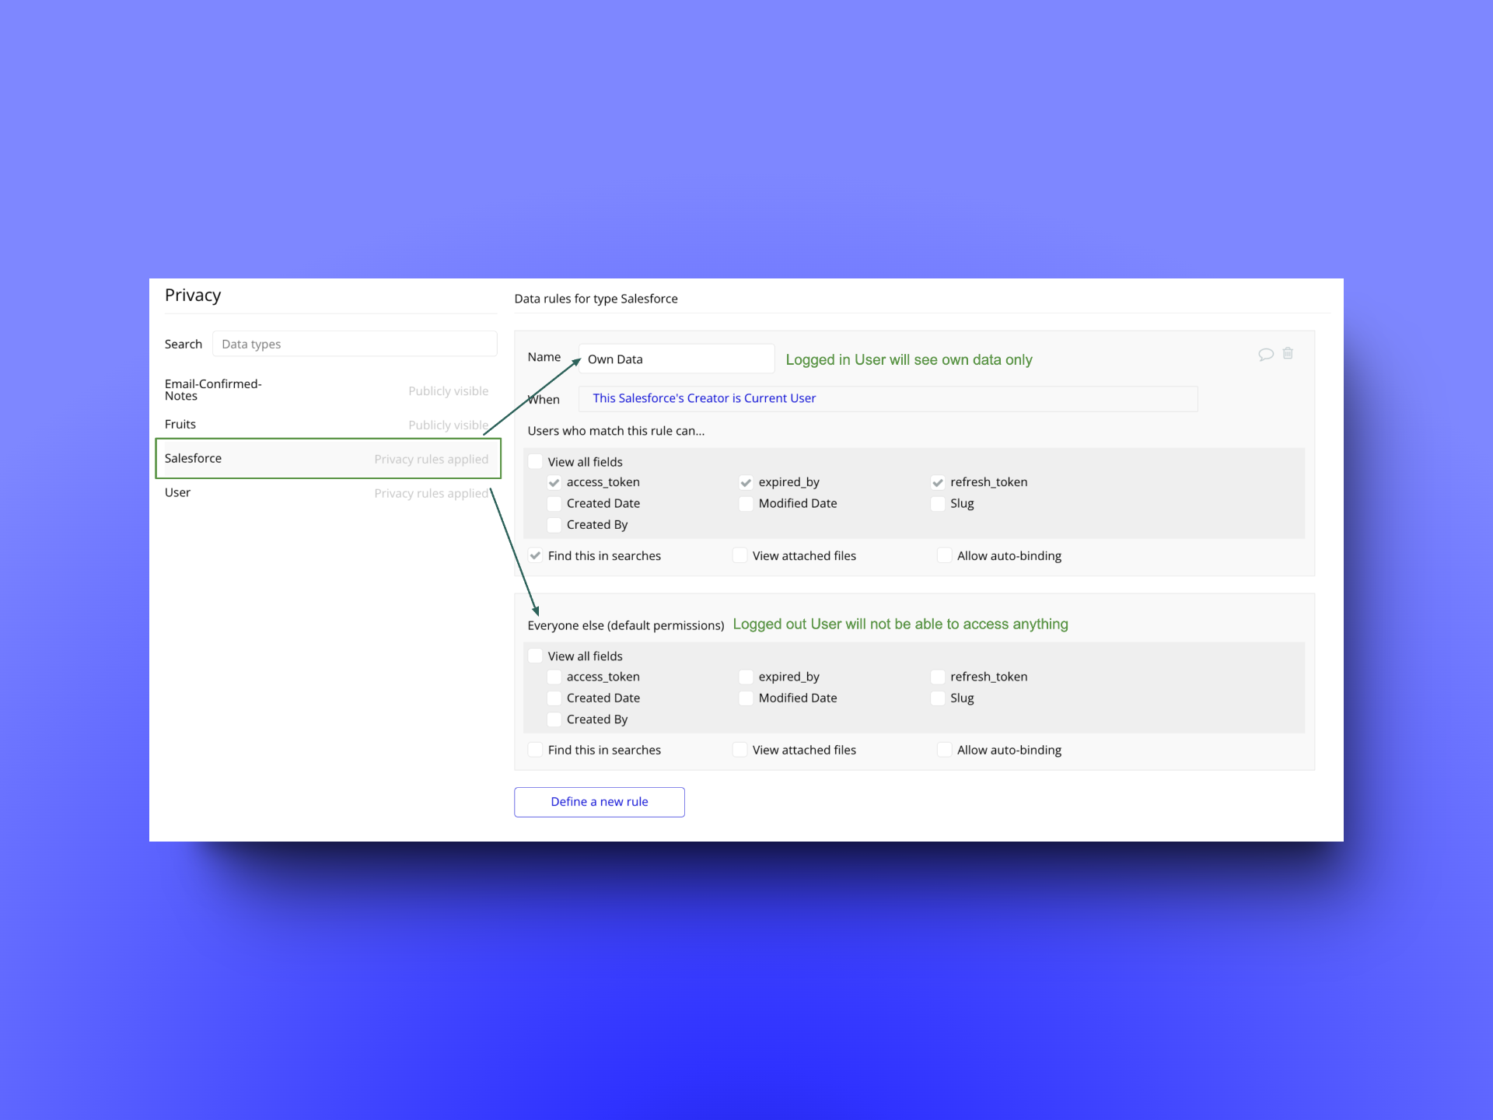Toggle View all fields under Everyone else
The height and width of the screenshot is (1120, 1493).
pyautogui.click(x=535, y=656)
